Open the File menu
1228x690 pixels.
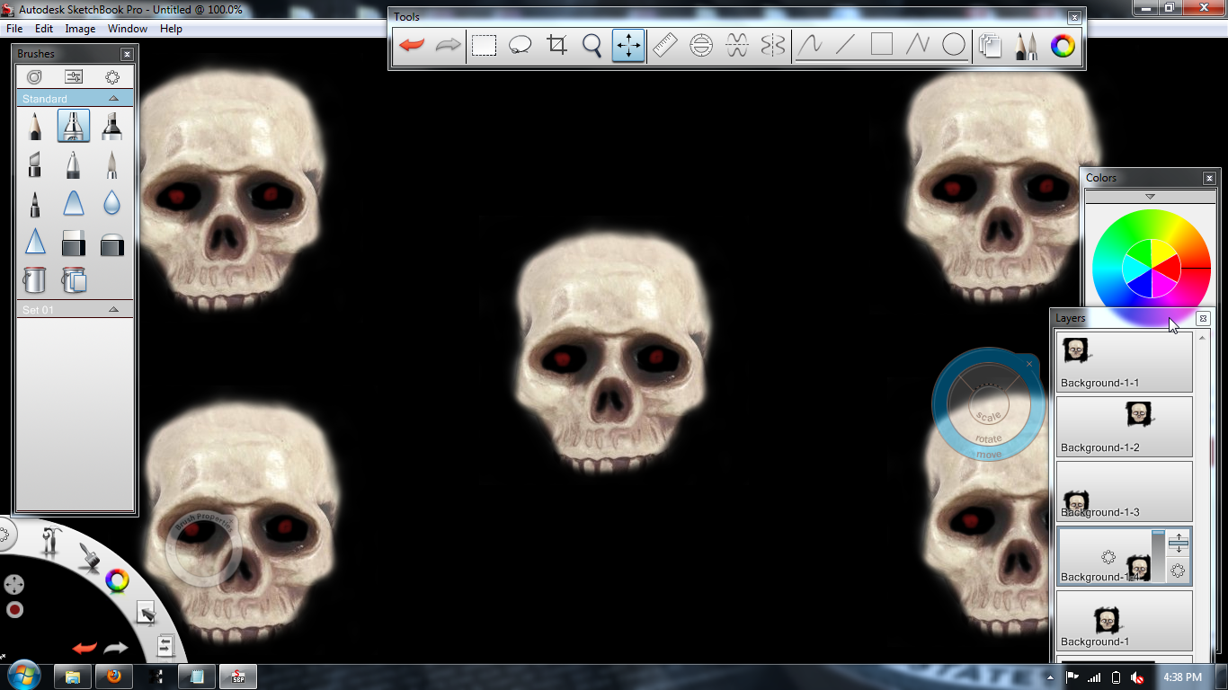(14, 29)
